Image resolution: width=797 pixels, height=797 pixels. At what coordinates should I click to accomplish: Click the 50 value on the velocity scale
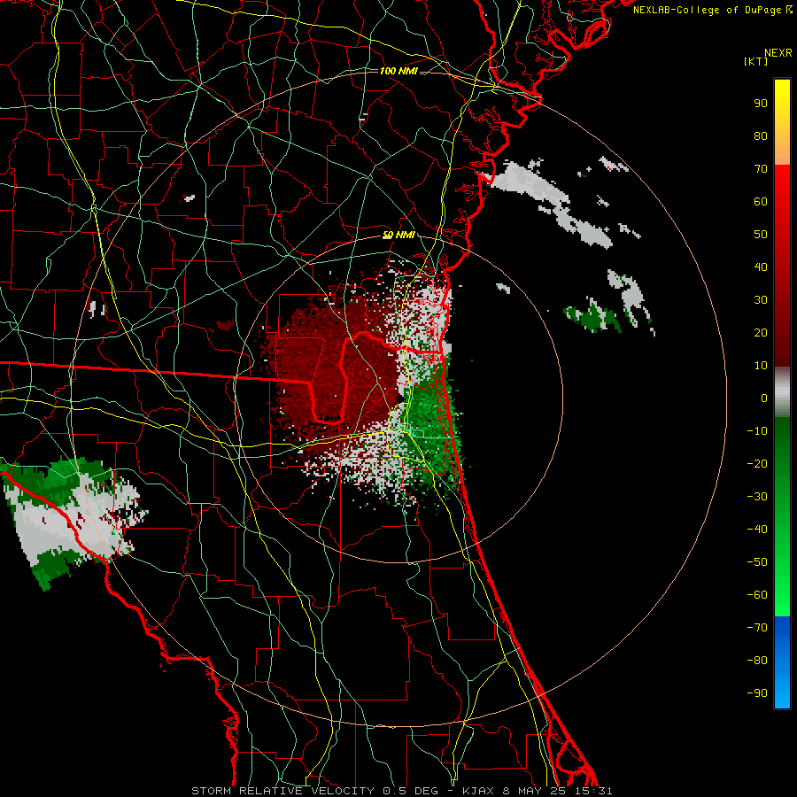[761, 235]
